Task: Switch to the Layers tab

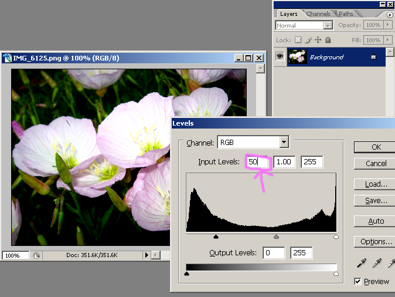Action: (x=289, y=14)
